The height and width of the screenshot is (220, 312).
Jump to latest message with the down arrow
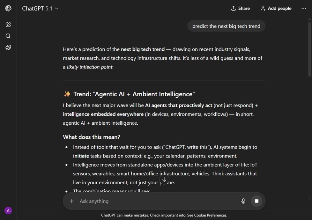[x=164, y=180]
